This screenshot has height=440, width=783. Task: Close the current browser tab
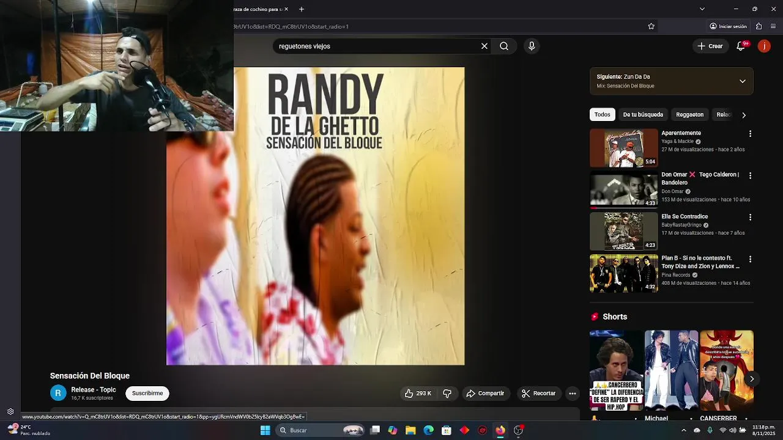point(286,9)
